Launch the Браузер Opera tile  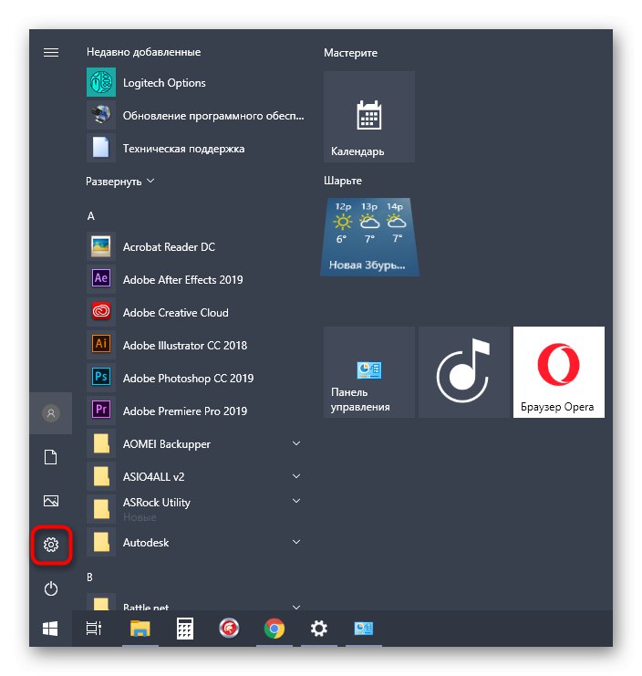559,372
